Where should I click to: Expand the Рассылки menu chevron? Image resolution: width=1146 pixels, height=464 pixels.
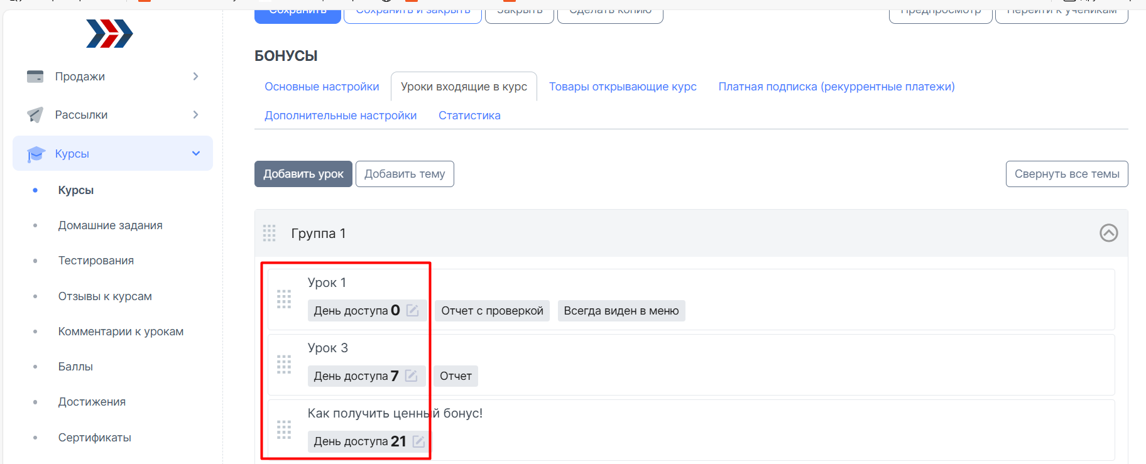(195, 115)
